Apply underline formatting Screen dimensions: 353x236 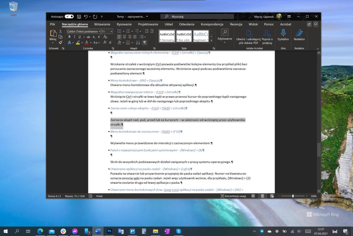click(79, 37)
